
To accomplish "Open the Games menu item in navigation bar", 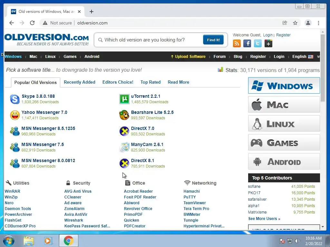I will pyautogui.click(x=70, y=57).
